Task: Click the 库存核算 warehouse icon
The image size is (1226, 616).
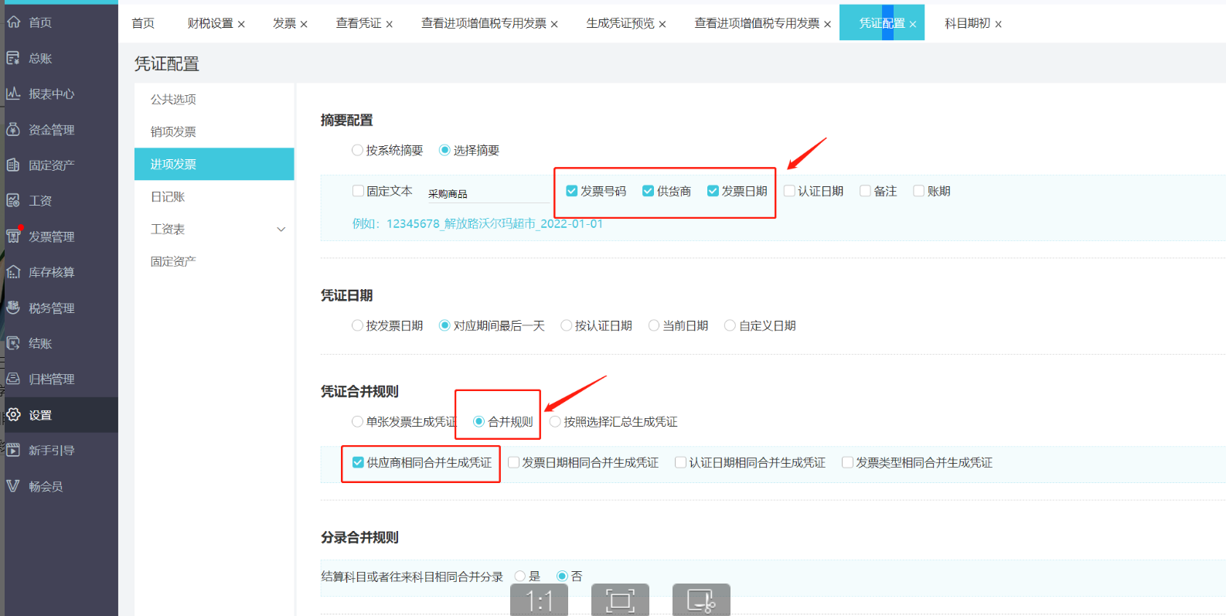Action: coord(13,272)
